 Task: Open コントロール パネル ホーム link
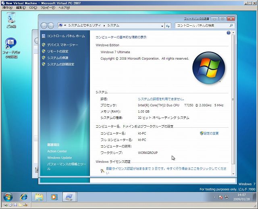[66, 36]
